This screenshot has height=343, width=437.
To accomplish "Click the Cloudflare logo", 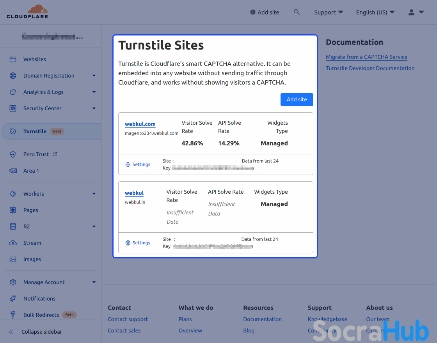I will 27,12.
